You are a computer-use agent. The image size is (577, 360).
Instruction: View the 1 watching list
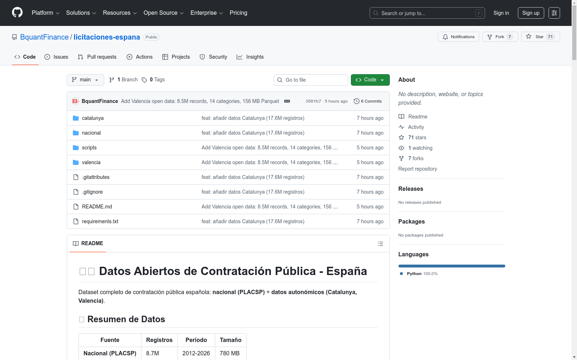[x=415, y=148]
